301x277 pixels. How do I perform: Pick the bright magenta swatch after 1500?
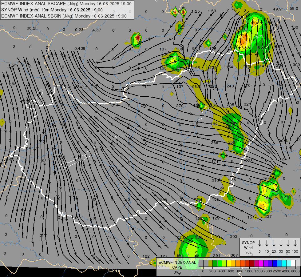pos(261,263)
